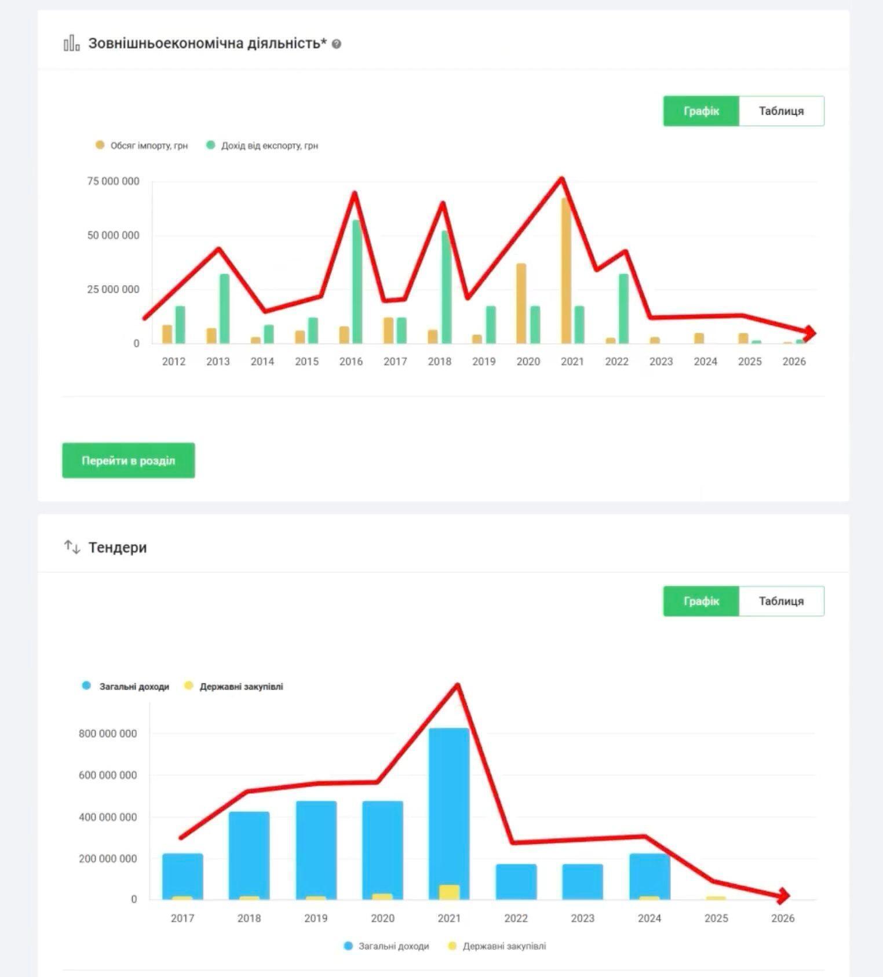Click the Тендери section heading

pyautogui.click(x=118, y=547)
